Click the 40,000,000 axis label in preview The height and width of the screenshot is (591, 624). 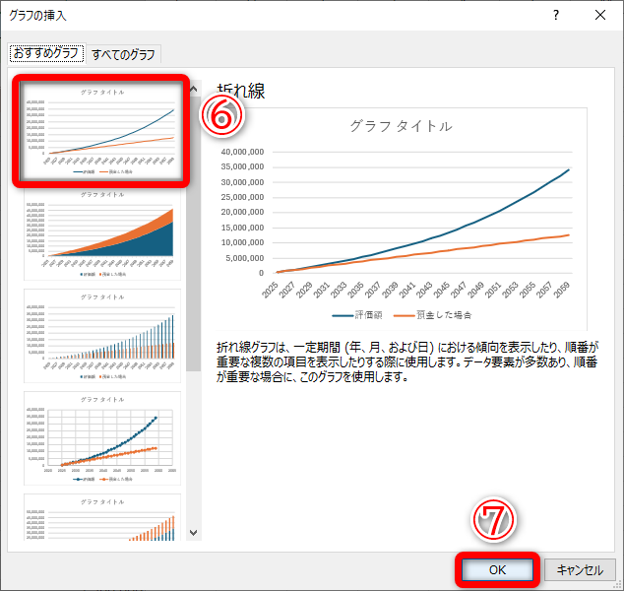pos(242,152)
